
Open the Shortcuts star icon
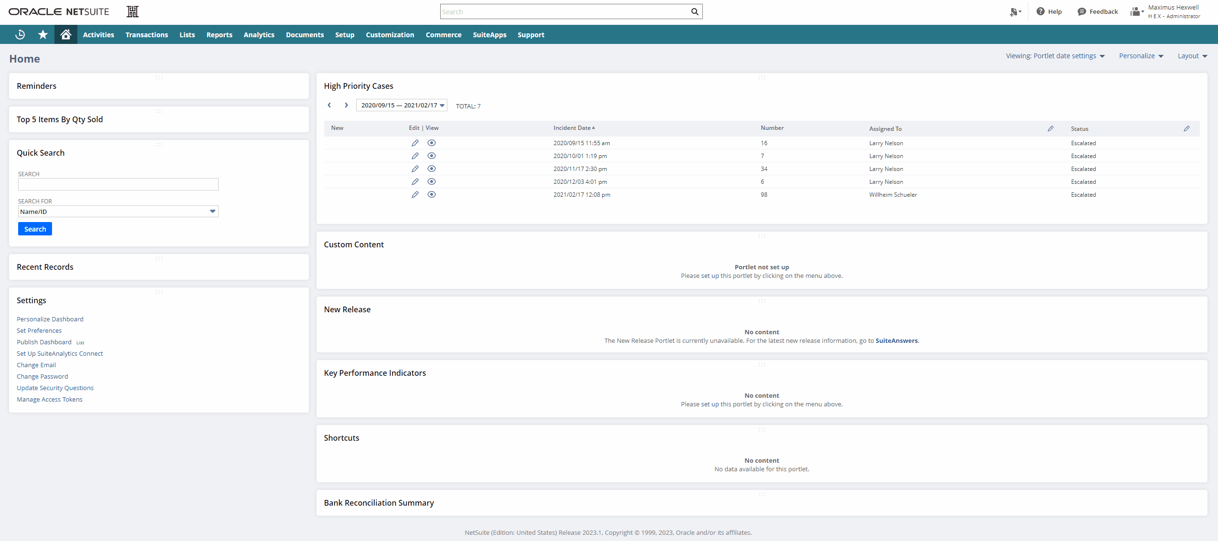tap(43, 34)
